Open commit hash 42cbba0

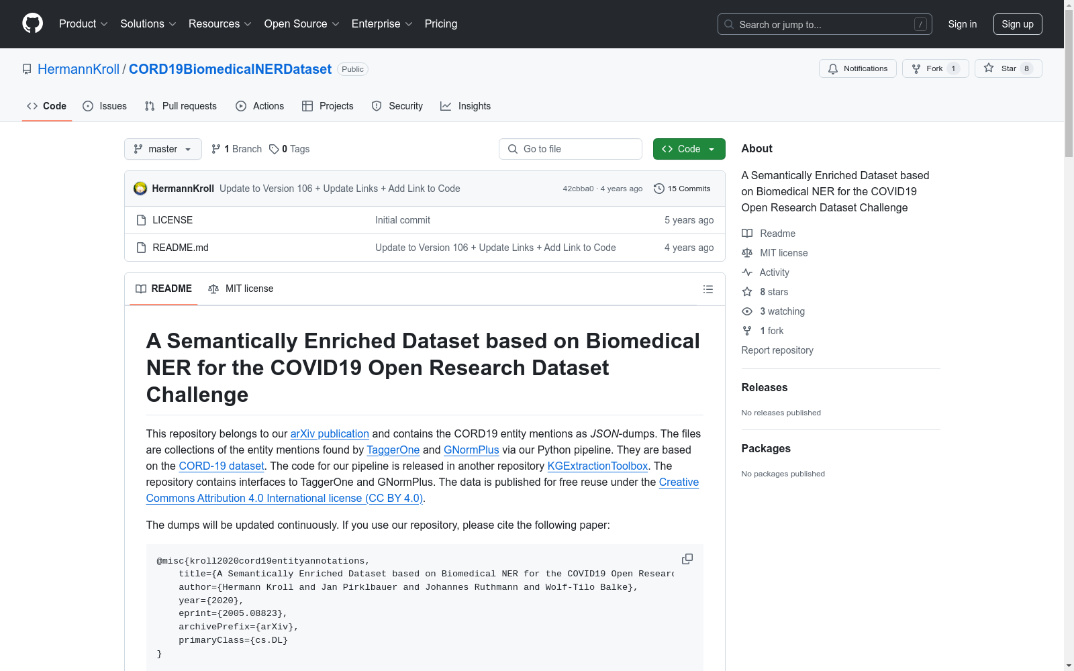tap(578, 189)
